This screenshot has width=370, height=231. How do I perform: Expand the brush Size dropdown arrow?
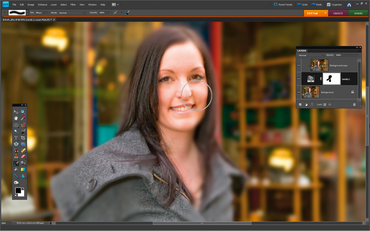click(x=47, y=13)
